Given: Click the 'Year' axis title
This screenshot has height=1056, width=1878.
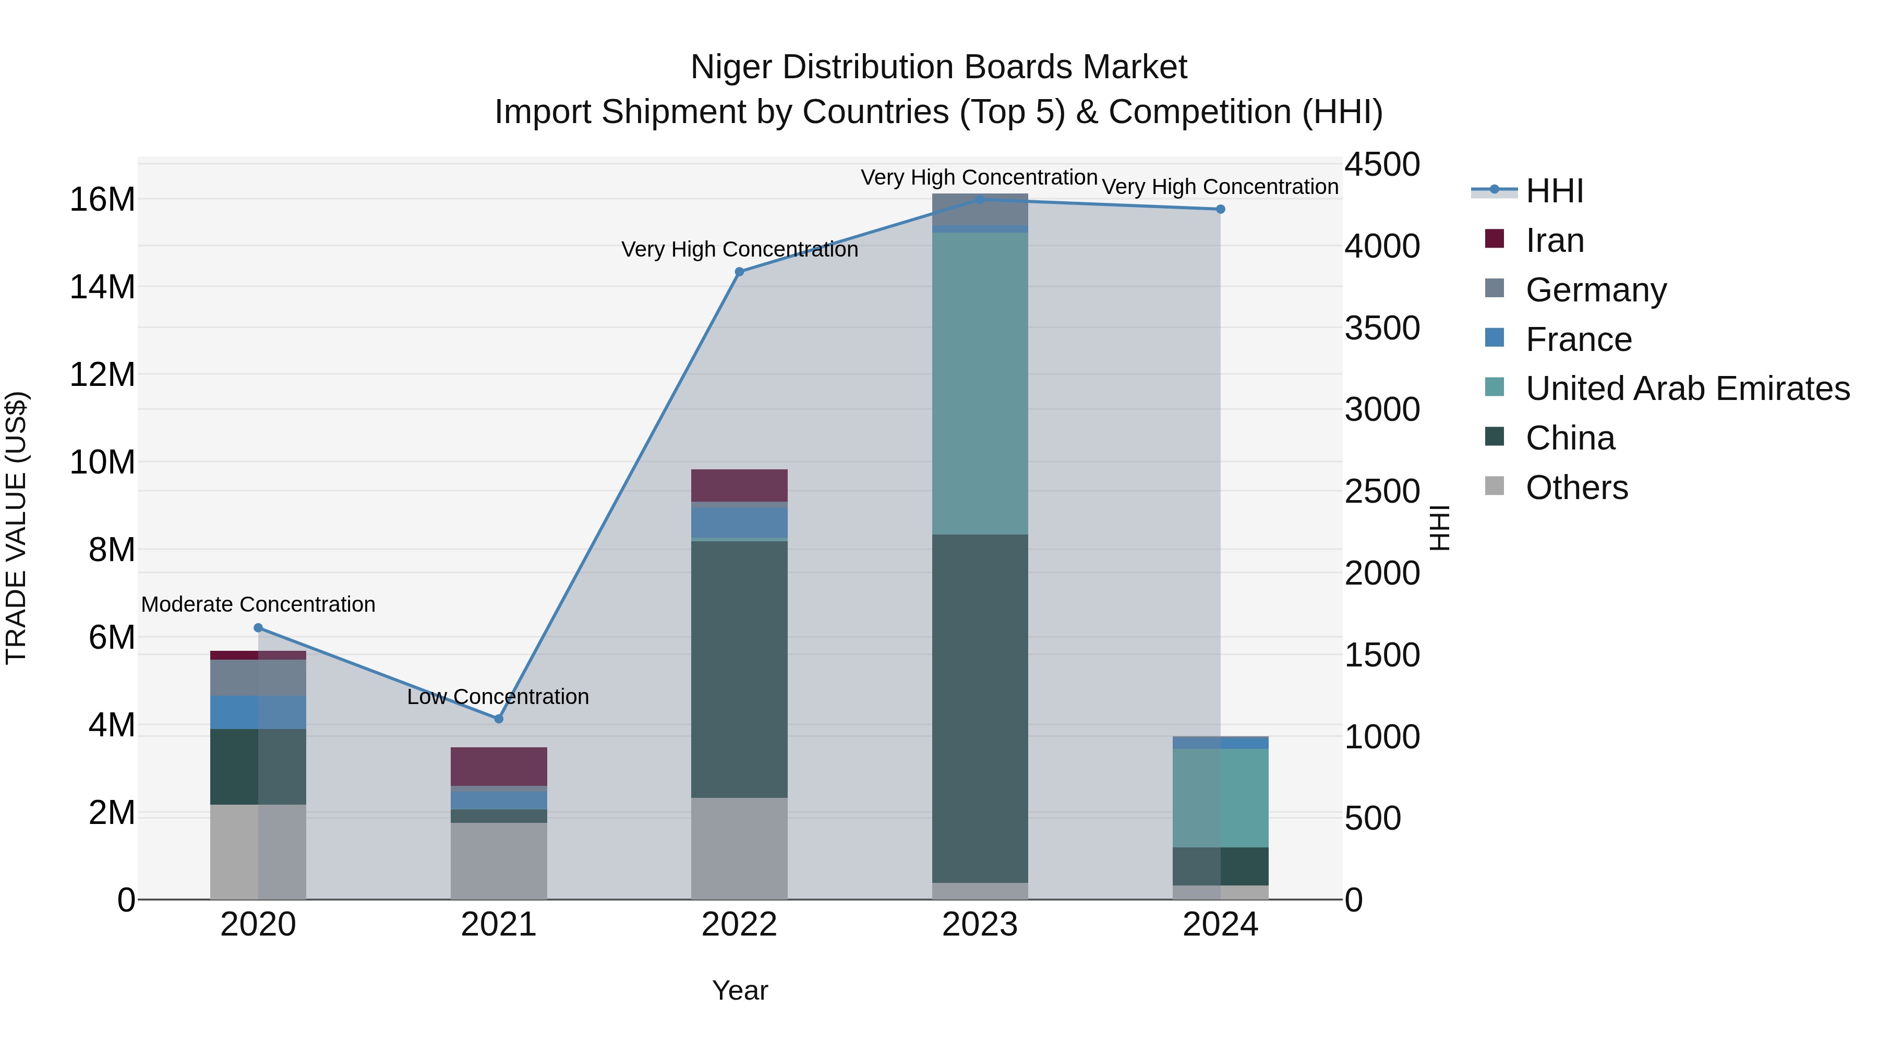Looking at the screenshot, I should (x=740, y=990).
